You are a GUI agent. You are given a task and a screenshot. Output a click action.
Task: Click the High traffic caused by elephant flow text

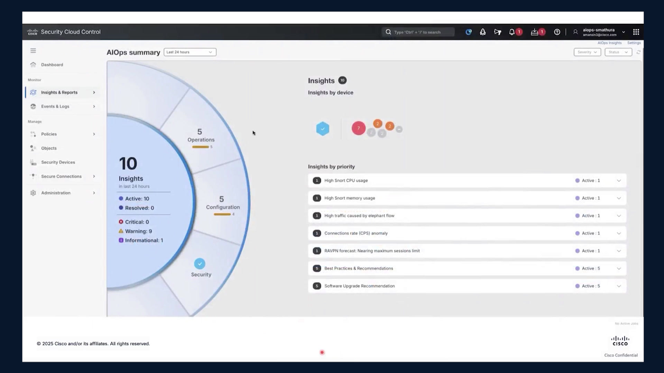pyautogui.click(x=359, y=216)
